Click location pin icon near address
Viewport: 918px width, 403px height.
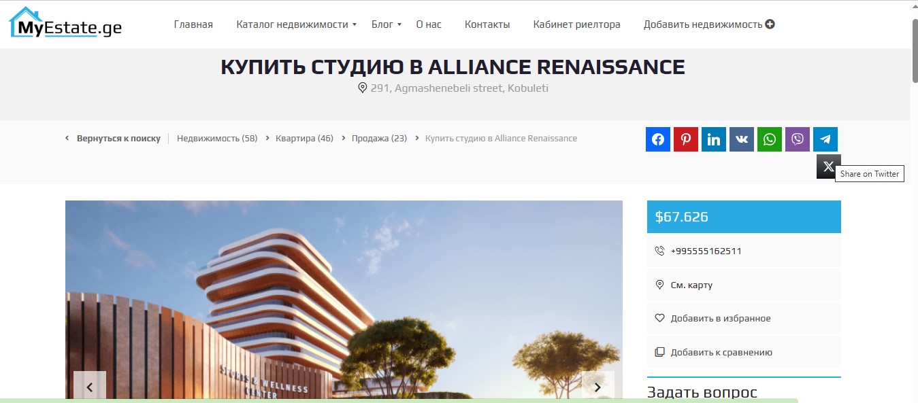(x=363, y=88)
